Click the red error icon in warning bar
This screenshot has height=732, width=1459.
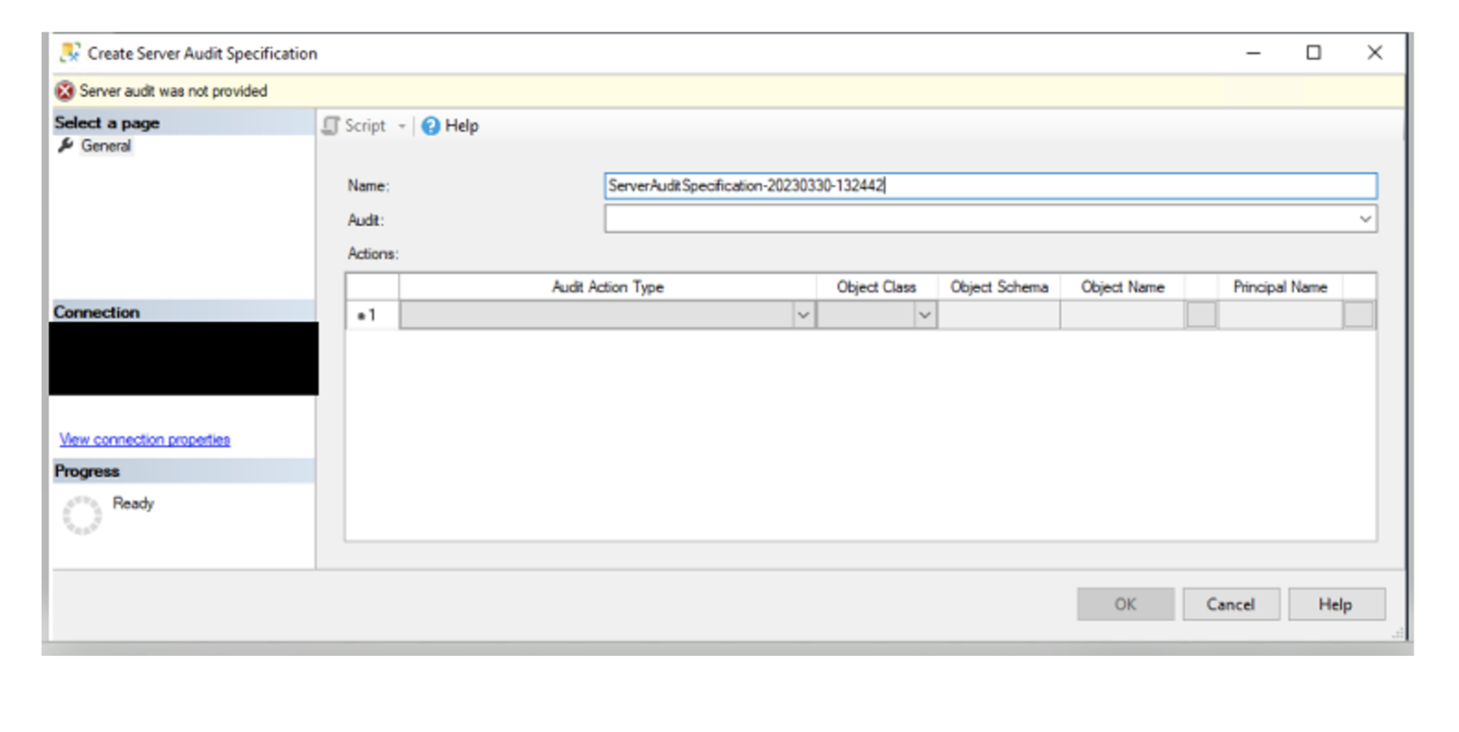(65, 91)
